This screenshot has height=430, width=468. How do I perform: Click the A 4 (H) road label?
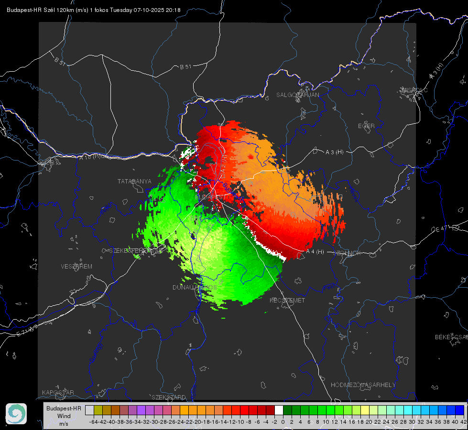(x=315, y=252)
